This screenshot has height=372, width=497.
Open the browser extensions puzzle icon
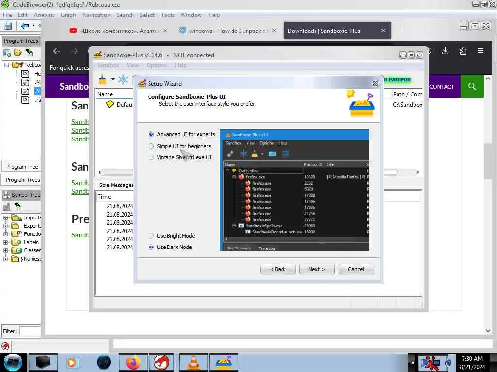pos(463,51)
